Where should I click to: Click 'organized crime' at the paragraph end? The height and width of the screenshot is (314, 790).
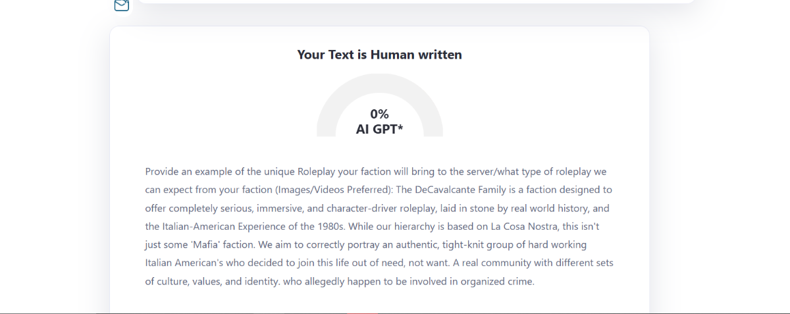click(496, 281)
